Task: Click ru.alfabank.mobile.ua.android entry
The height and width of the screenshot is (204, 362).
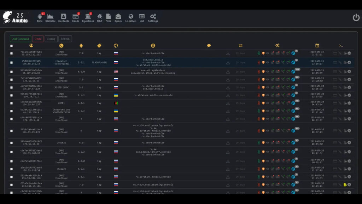Action: (153, 95)
